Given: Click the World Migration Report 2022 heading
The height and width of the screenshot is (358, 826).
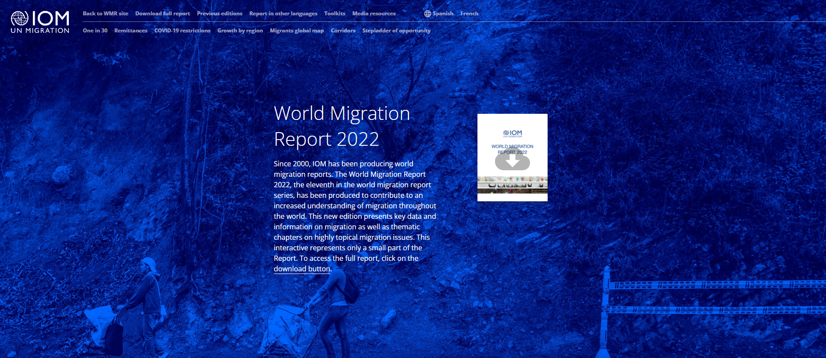Looking at the screenshot, I should [x=342, y=126].
